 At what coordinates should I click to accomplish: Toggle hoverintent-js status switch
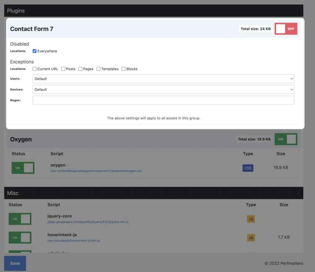(20, 238)
